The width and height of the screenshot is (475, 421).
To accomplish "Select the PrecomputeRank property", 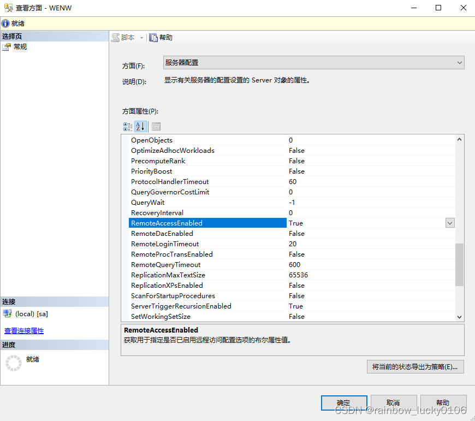I will pos(292,161).
